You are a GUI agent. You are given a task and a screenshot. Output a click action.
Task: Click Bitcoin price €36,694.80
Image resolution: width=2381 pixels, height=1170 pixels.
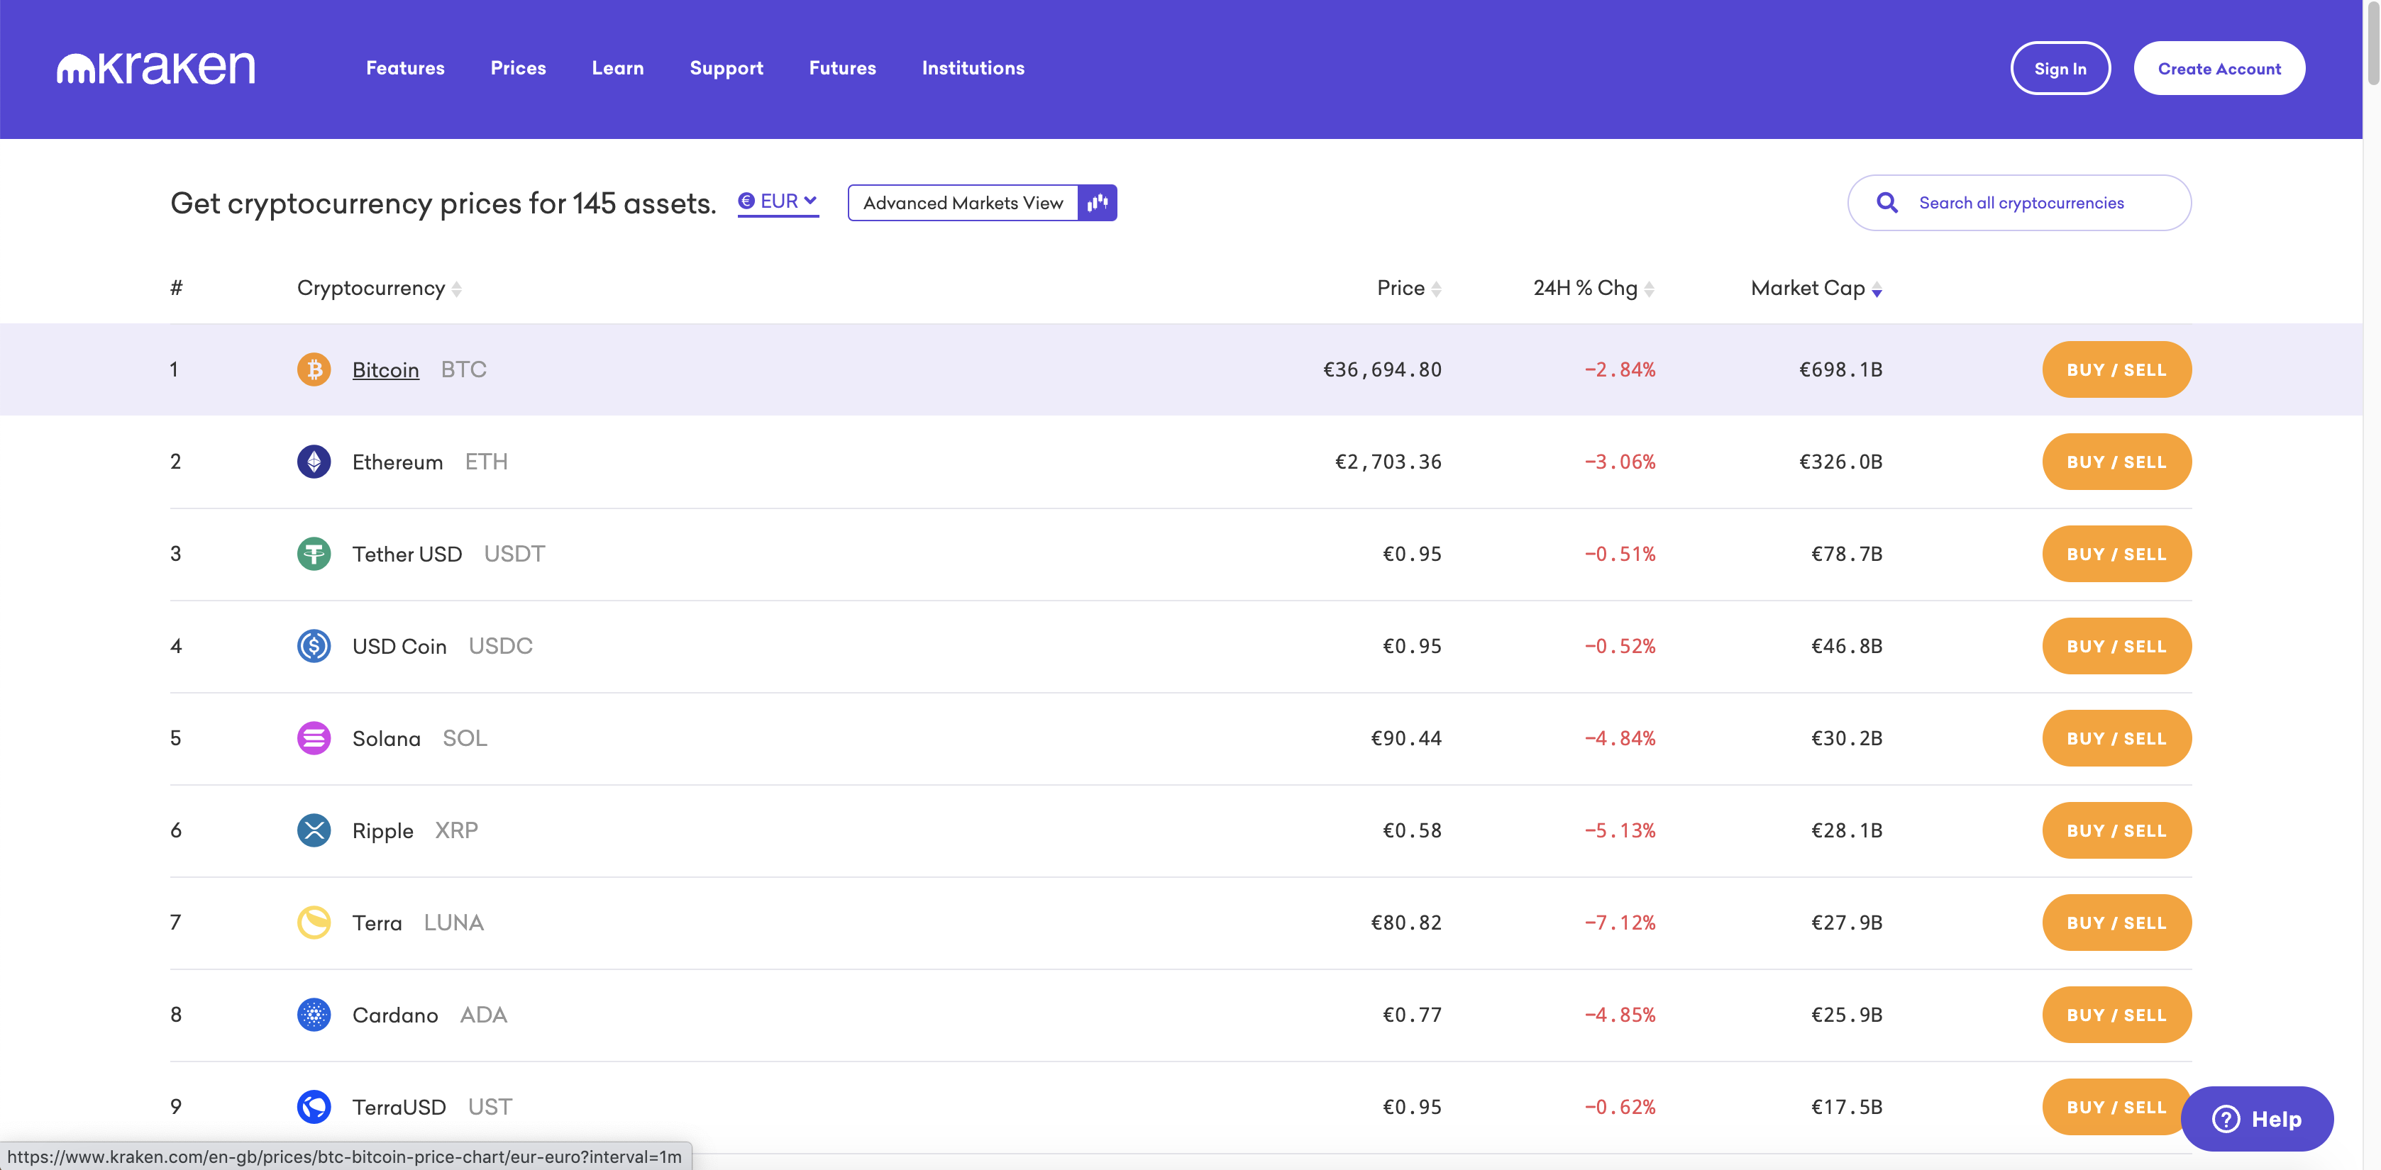pyautogui.click(x=1382, y=369)
